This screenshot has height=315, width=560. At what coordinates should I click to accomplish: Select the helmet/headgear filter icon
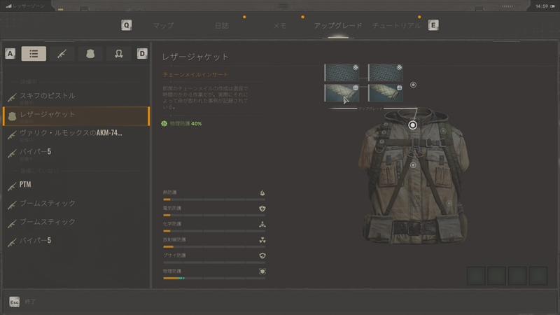[118, 54]
